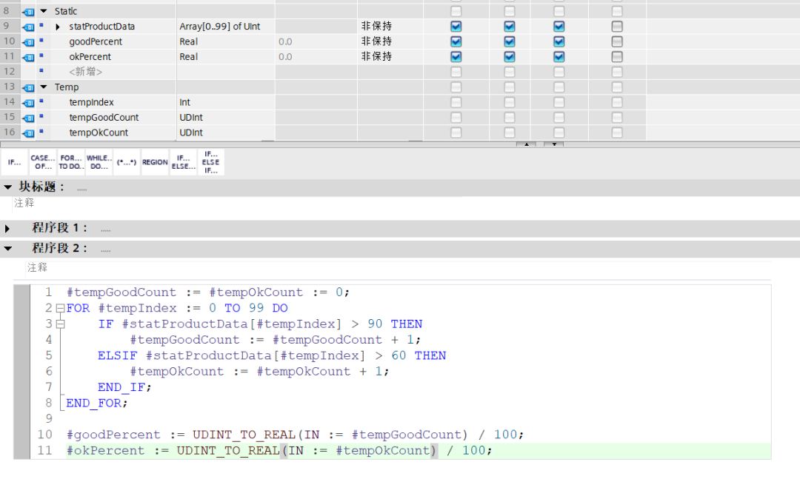Insert the IF... ELSE IF... template
This screenshot has height=482, width=800.
pos(211,162)
